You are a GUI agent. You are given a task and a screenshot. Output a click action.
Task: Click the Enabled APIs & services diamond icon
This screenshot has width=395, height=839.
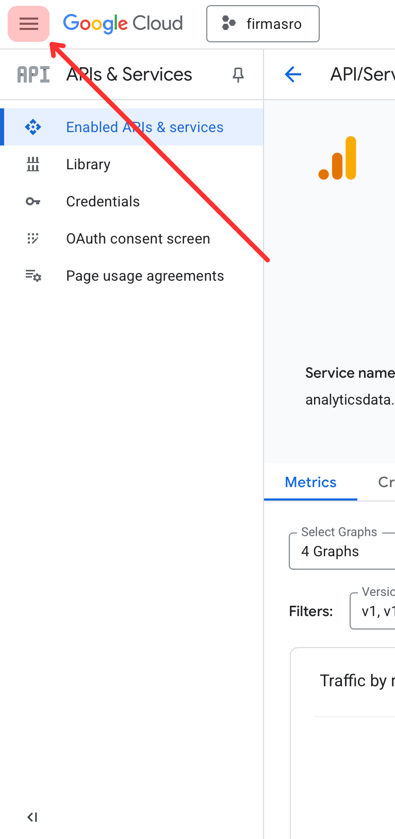tap(33, 127)
